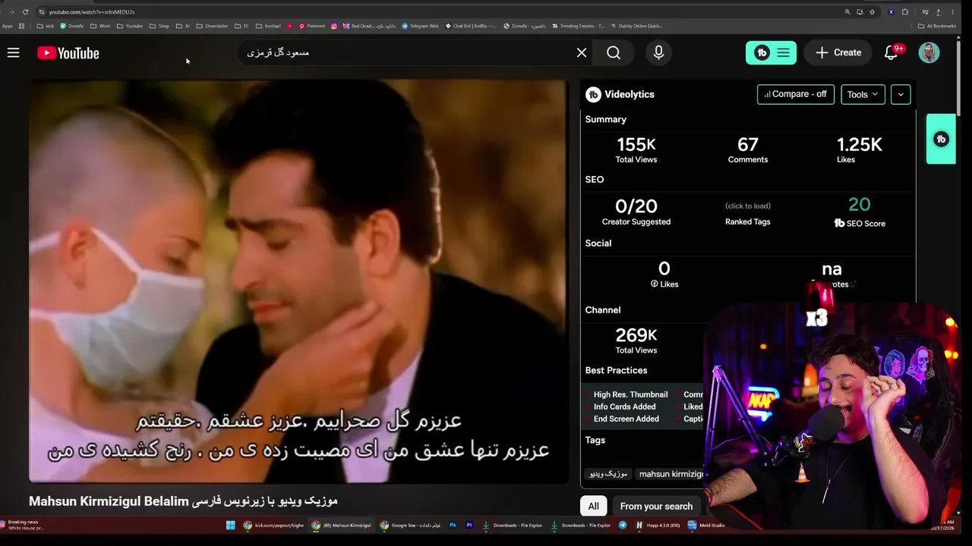Click the موزیک ویدیو tag chip
972x546 pixels.
click(609, 474)
